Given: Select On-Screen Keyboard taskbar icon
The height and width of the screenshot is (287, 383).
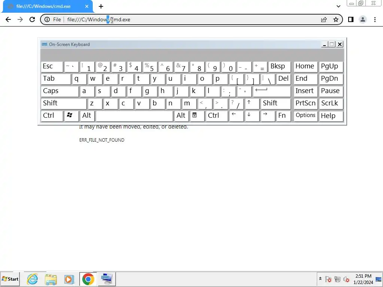Looking at the screenshot, I should point(107,279).
